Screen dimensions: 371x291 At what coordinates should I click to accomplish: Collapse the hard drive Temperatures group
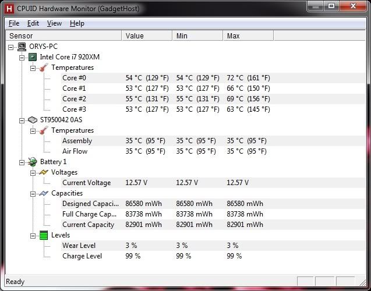tap(33, 131)
